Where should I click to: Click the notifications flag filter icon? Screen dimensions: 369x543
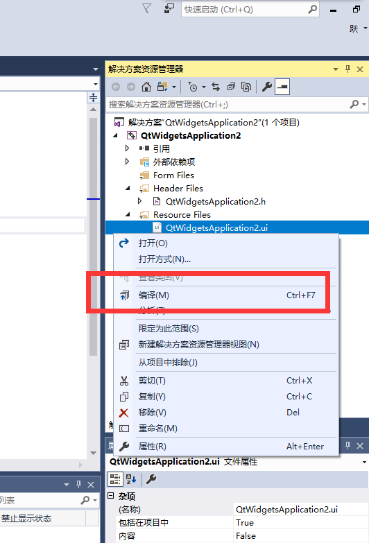pos(146,8)
